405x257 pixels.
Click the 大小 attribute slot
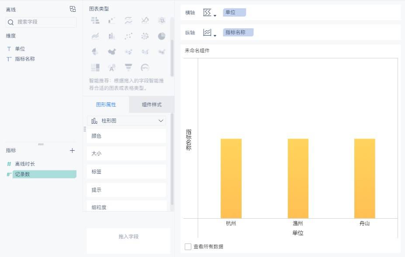click(126, 153)
